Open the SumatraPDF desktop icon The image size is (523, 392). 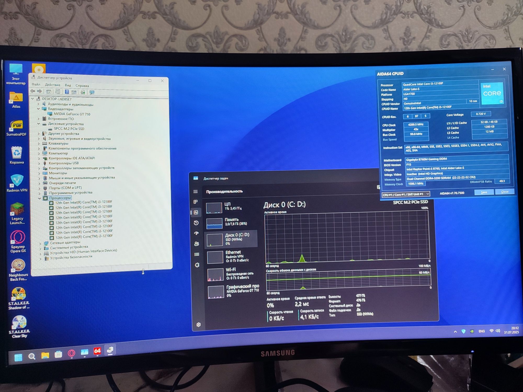tap(16, 128)
